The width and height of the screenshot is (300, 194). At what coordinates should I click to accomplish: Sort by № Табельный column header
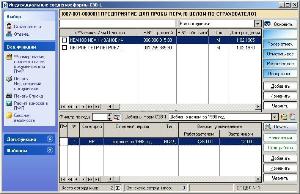[x=193, y=33]
